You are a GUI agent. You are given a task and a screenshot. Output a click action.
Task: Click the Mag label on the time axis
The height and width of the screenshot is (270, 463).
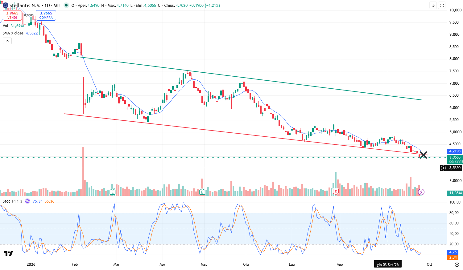click(x=204, y=264)
